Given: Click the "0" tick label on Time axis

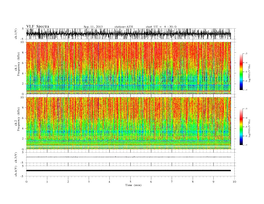Looking at the screenshot, I should [26, 182].
